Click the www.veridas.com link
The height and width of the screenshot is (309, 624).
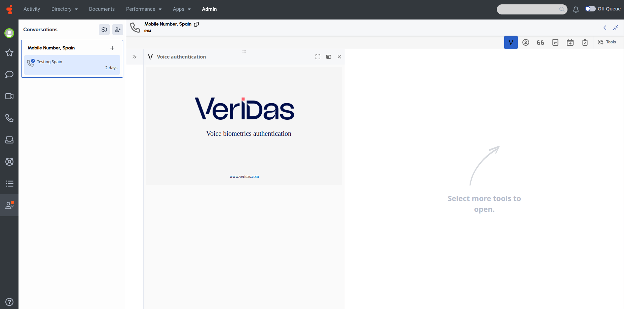[244, 177]
